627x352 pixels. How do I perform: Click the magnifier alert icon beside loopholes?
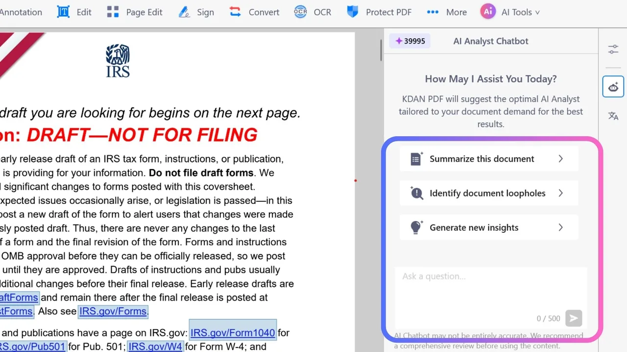coord(416,193)
